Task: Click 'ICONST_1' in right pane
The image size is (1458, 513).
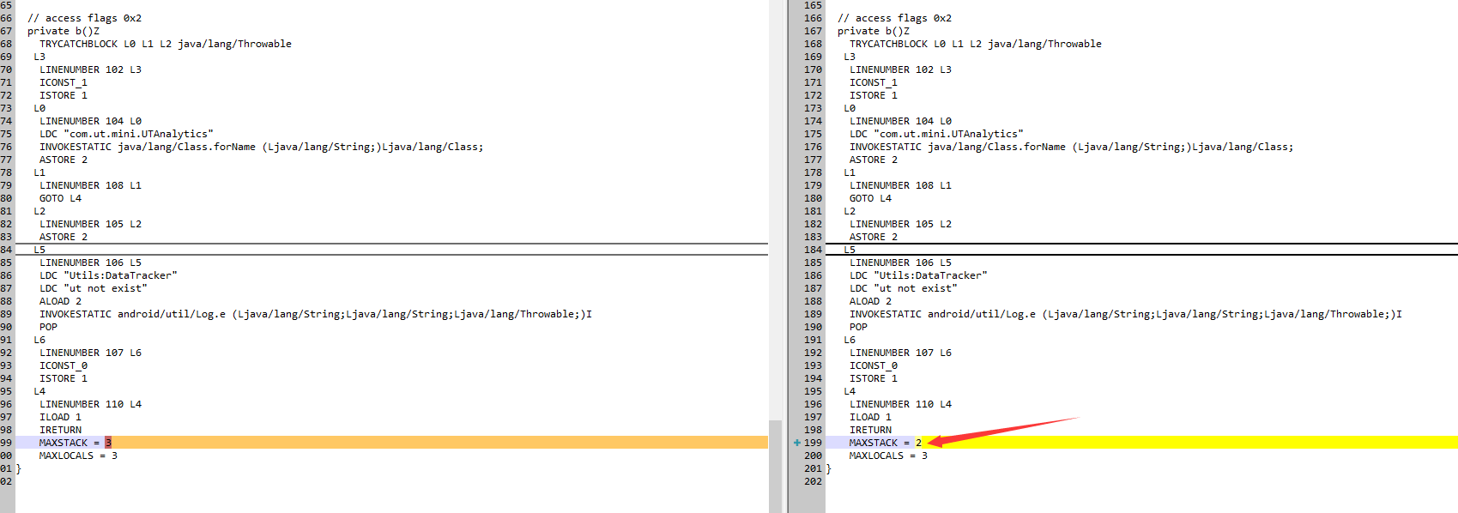Action: pyautogui.click(x=874, y=82)
